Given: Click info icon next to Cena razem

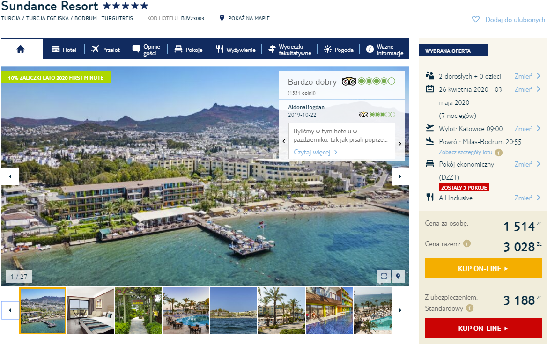Looking at the screenshot, I should (467, 244).
